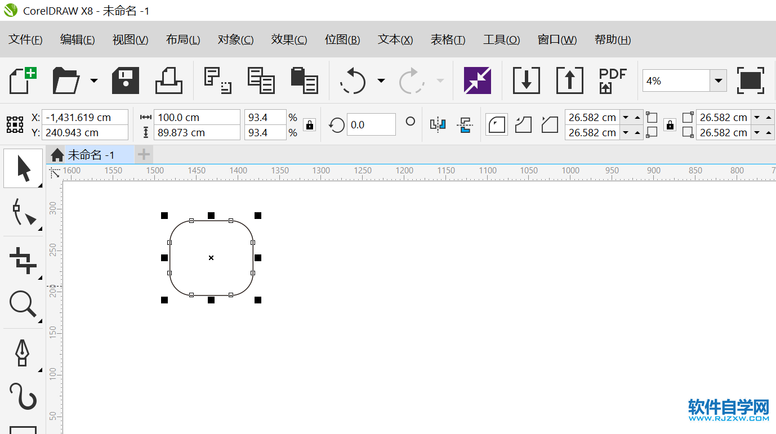Activate the Zoom magnifier tool
The height and width of the screenshot is (434, 776).
click(24, 305)
